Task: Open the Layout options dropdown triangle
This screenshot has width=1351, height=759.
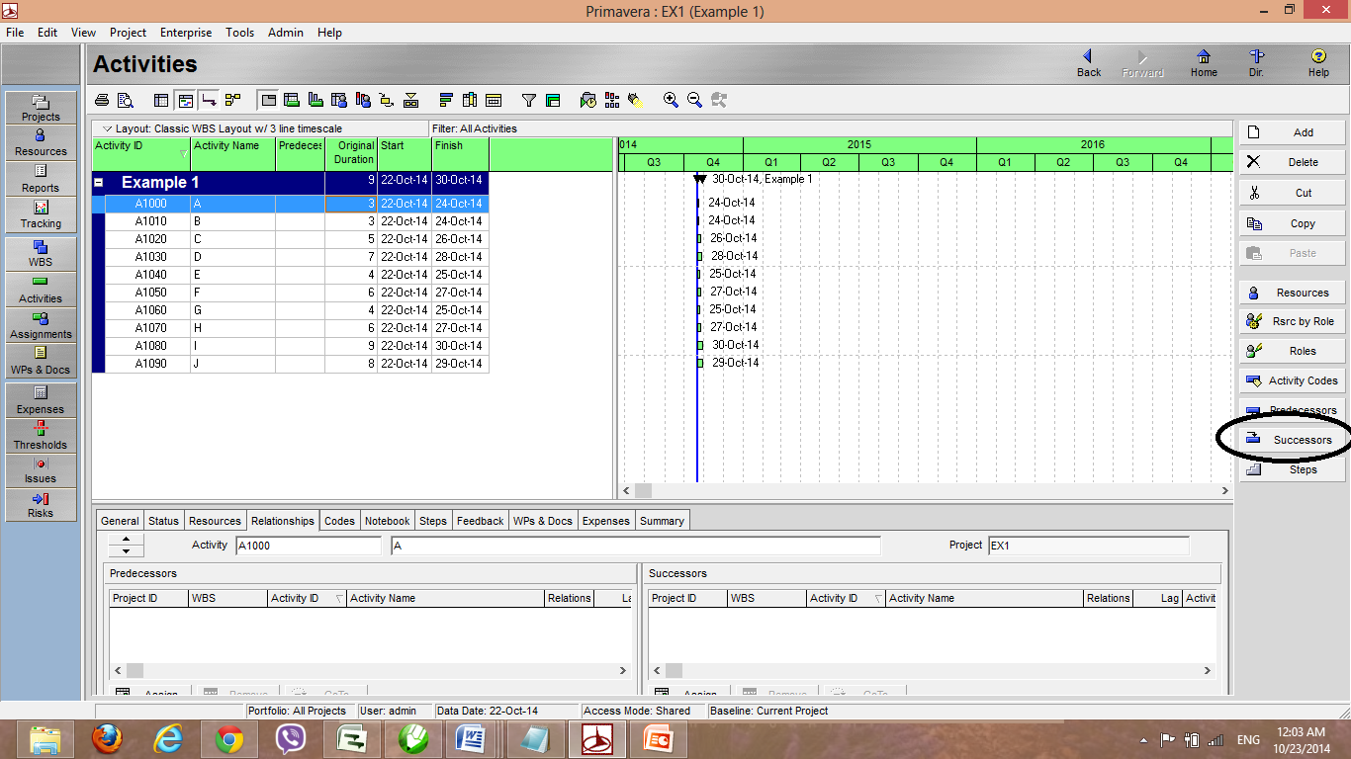Action: pos(108,128)
